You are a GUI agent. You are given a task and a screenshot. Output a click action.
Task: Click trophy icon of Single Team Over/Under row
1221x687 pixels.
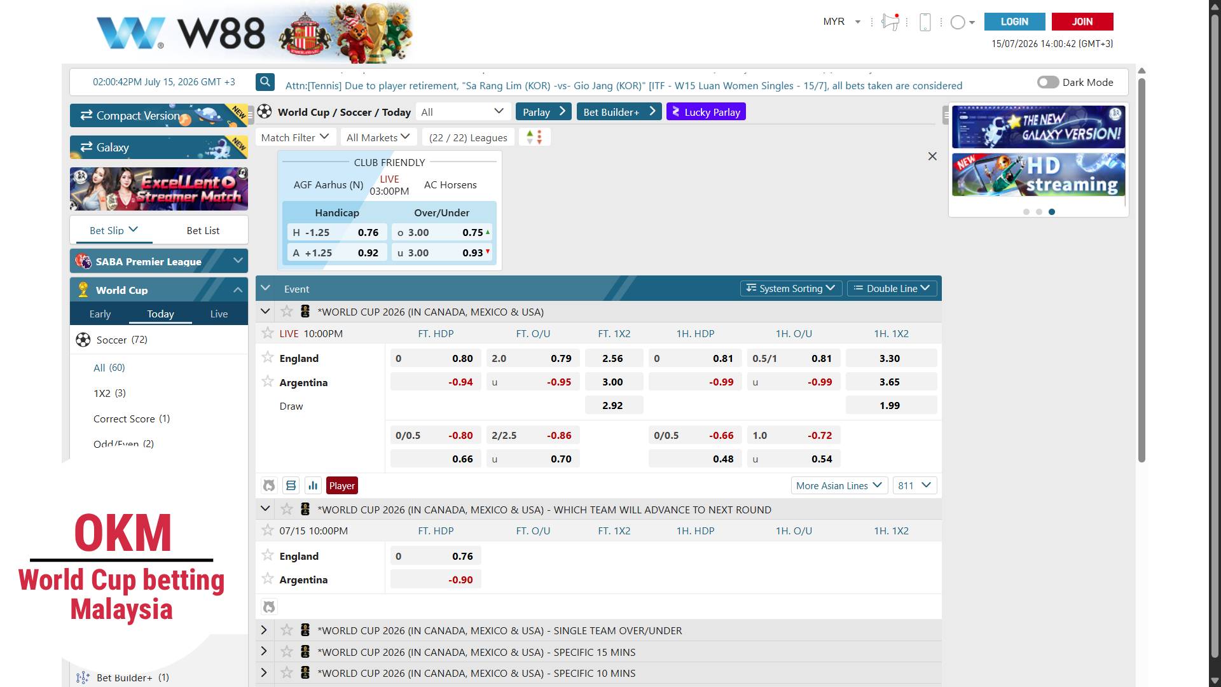pyautogui.click(x=305, y=630)
